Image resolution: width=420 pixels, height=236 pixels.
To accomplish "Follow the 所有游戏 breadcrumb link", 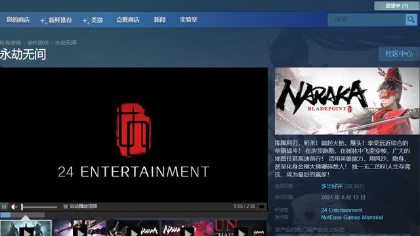I will pos(10,43).
